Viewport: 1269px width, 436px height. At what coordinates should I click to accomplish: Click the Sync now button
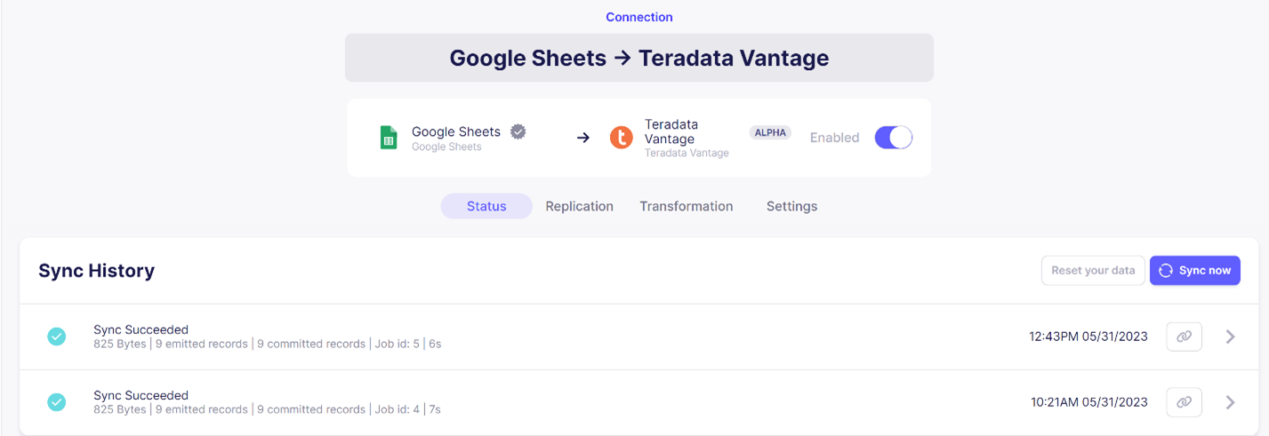pos(1195,271)
